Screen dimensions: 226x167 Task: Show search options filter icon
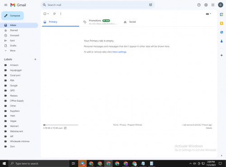(x=151, y=5)
